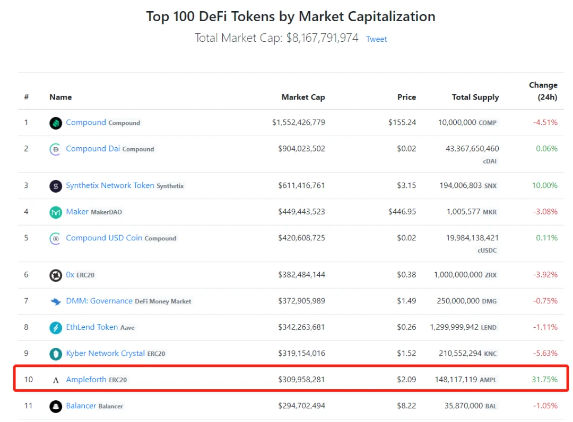
Task: Click the Balancer token logo icon
Action: [x=56, y=406]
